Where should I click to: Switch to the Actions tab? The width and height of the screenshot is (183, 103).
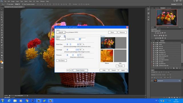[x=162, y=41]
